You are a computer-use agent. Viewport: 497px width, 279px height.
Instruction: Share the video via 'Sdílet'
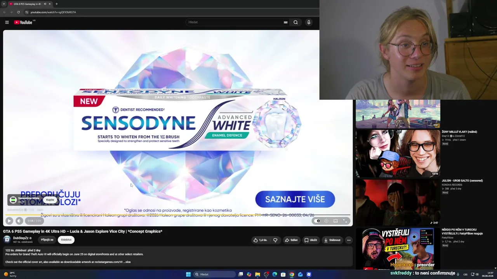(x=291, y=240)
